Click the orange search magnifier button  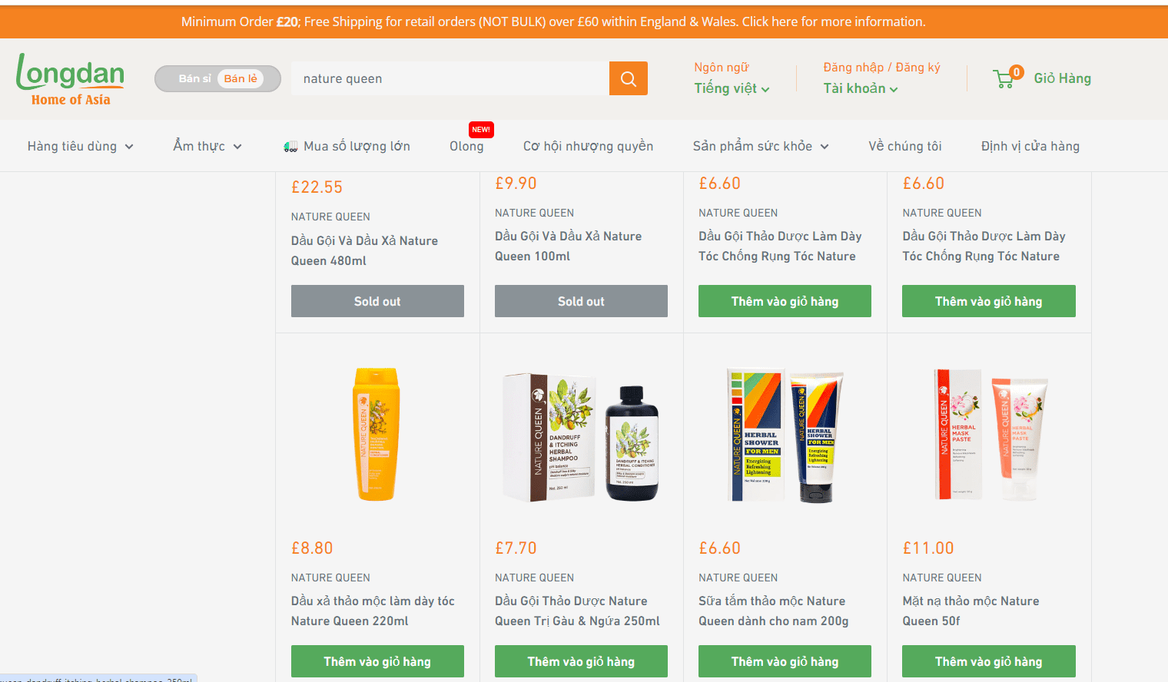point(628,78)
